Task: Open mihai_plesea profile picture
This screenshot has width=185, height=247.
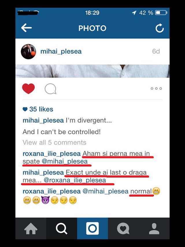Action: click(x=28, y=52)
